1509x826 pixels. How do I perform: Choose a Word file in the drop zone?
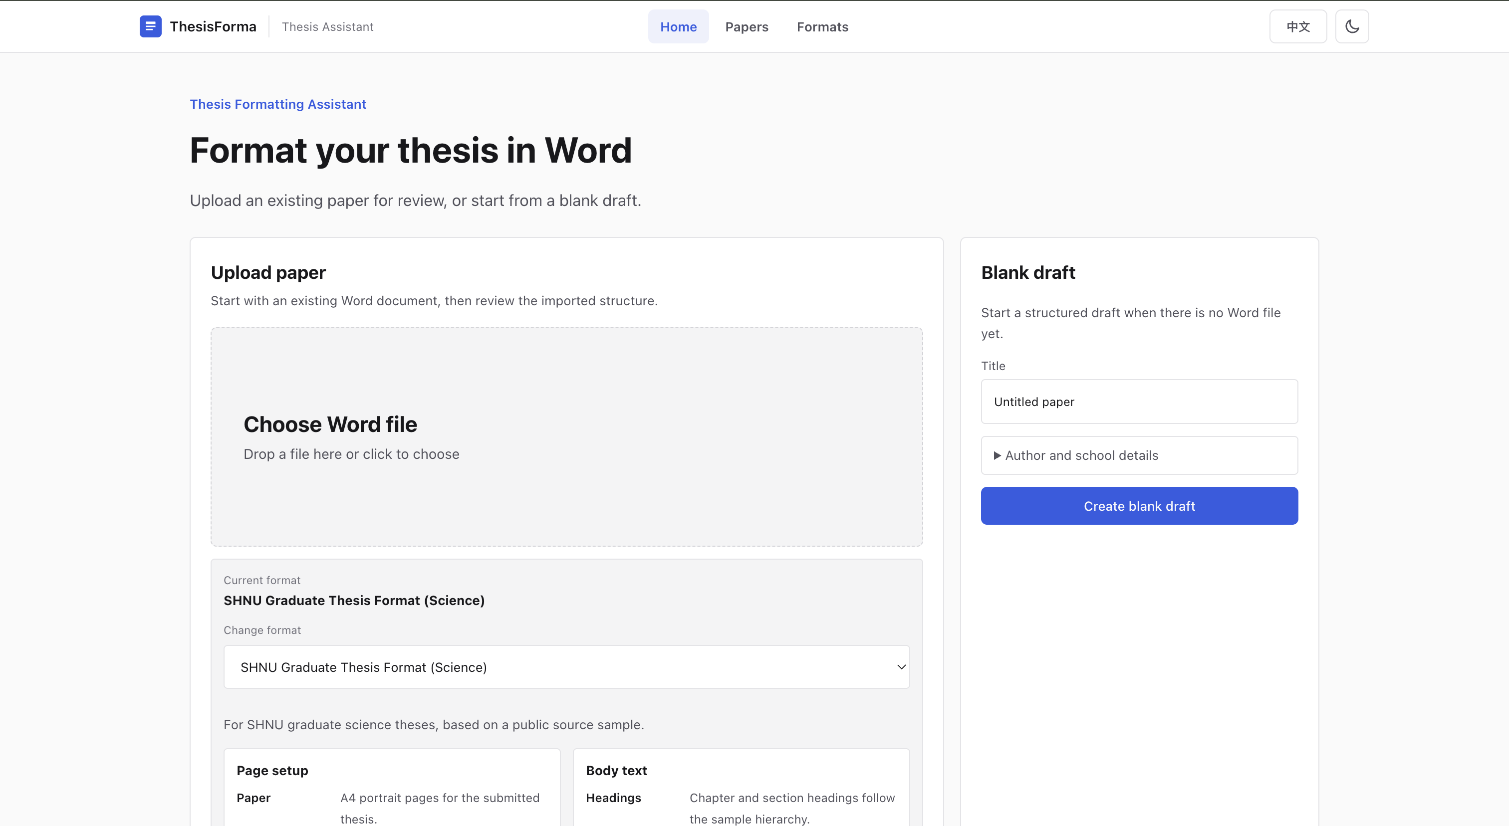566,437
